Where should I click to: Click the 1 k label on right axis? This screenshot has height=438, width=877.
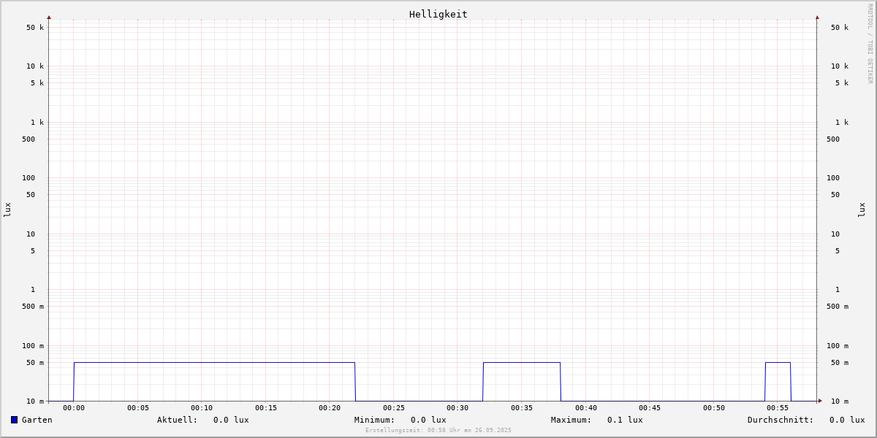point(842,123)
